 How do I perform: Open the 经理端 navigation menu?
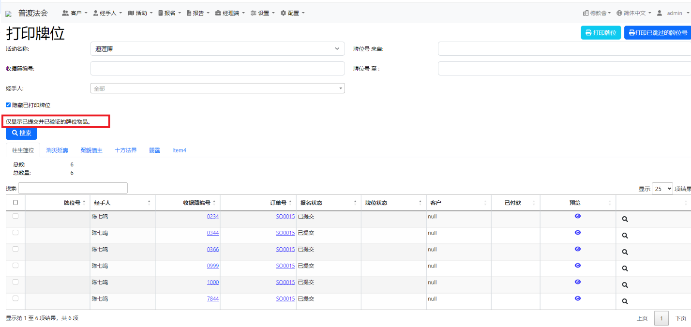point(230,13)
